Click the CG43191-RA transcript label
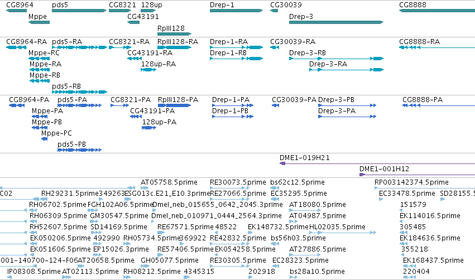 pos(150,52)
